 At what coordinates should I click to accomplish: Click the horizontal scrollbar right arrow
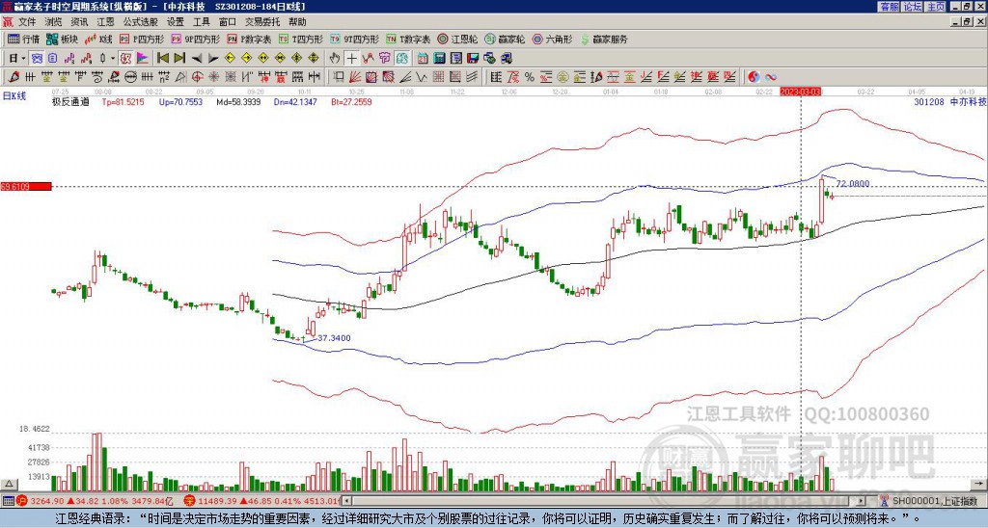[862, 501]
